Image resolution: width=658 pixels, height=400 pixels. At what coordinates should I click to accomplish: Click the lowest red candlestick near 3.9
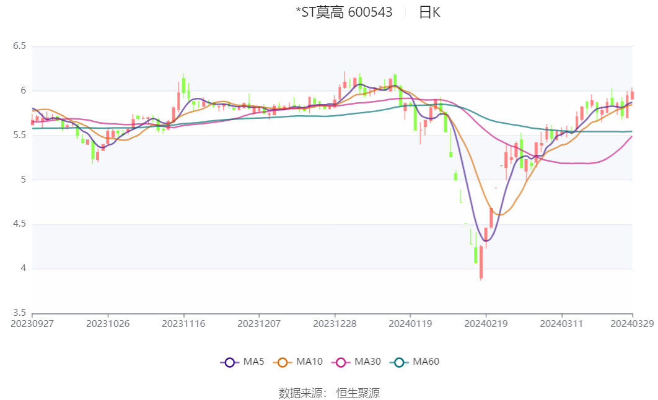[481, 262]
